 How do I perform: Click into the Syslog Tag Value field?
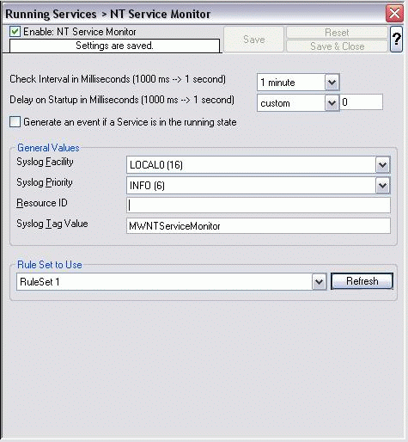point(259,226)
